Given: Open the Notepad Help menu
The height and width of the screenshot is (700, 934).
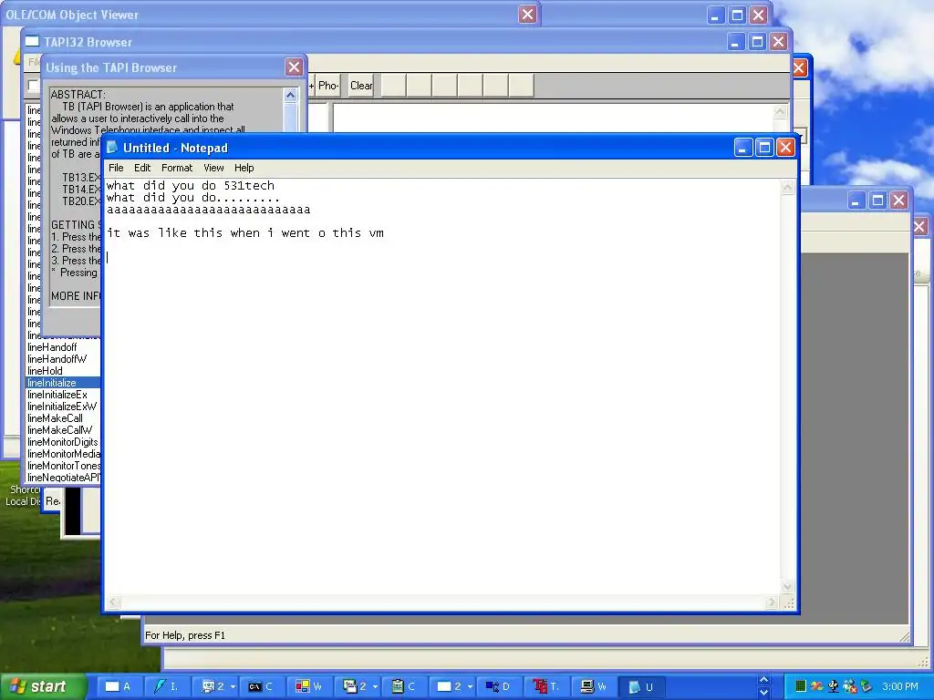Looking at the screenshot, I should pyautogui.click(x=244, y=168).
